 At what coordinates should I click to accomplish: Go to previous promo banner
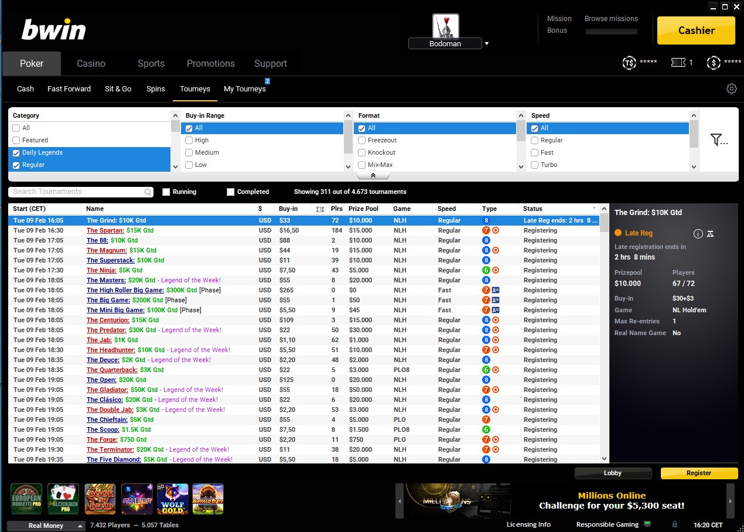coord(400,502)
